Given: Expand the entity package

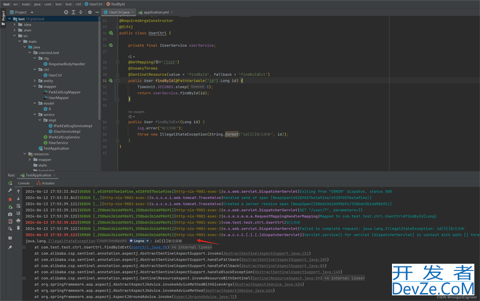Looking at the screenshot, I should point(34,81).
